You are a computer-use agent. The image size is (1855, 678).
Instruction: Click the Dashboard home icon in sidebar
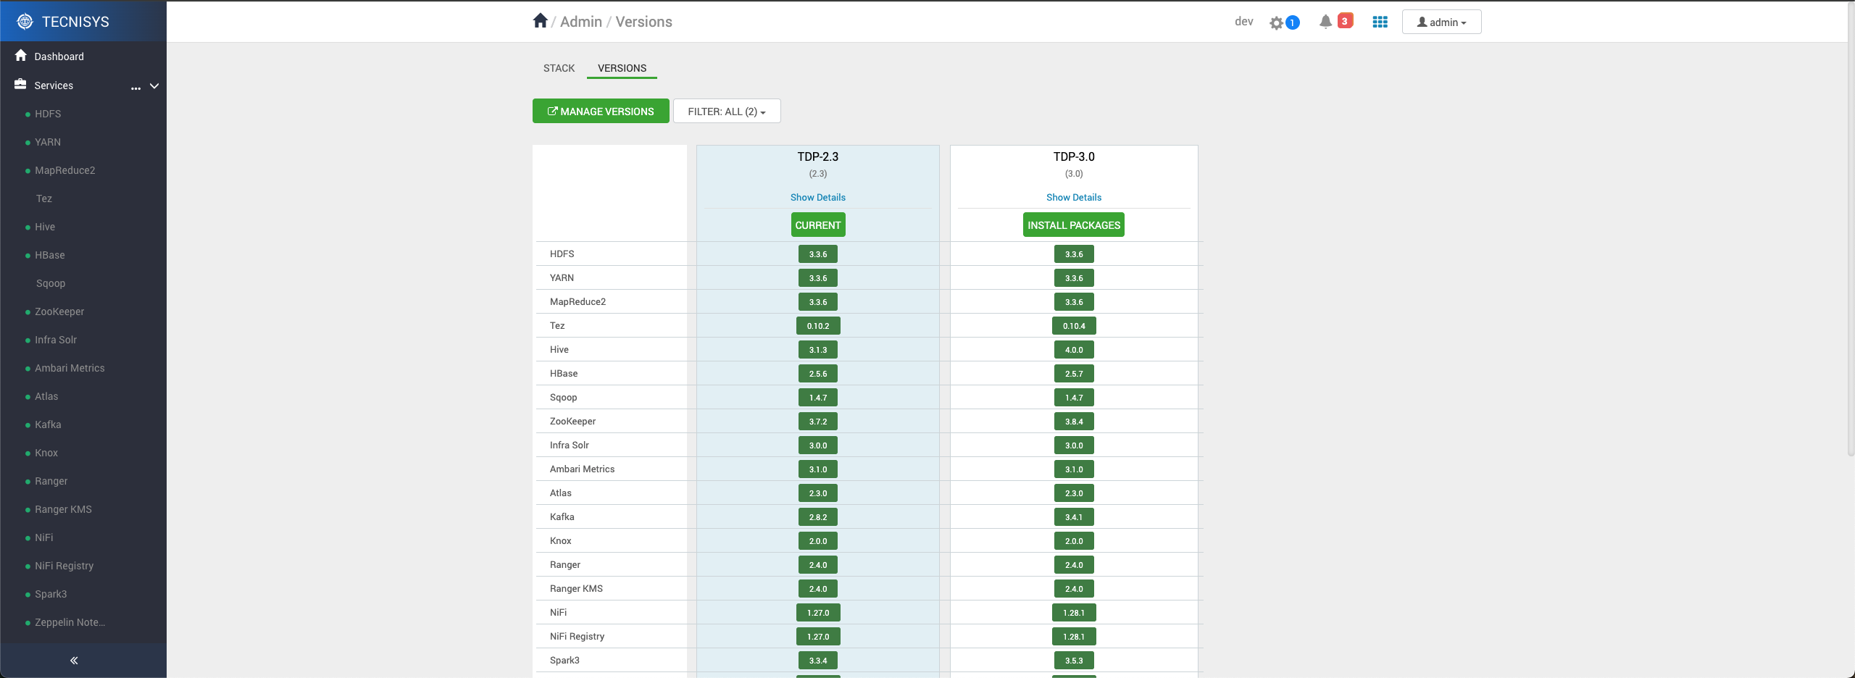(20, 56)
